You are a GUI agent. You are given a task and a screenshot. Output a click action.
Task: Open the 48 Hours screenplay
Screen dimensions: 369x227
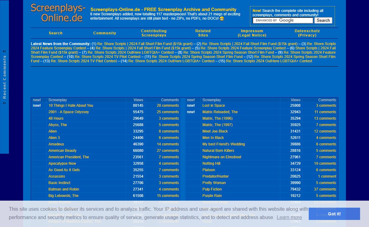56,118
